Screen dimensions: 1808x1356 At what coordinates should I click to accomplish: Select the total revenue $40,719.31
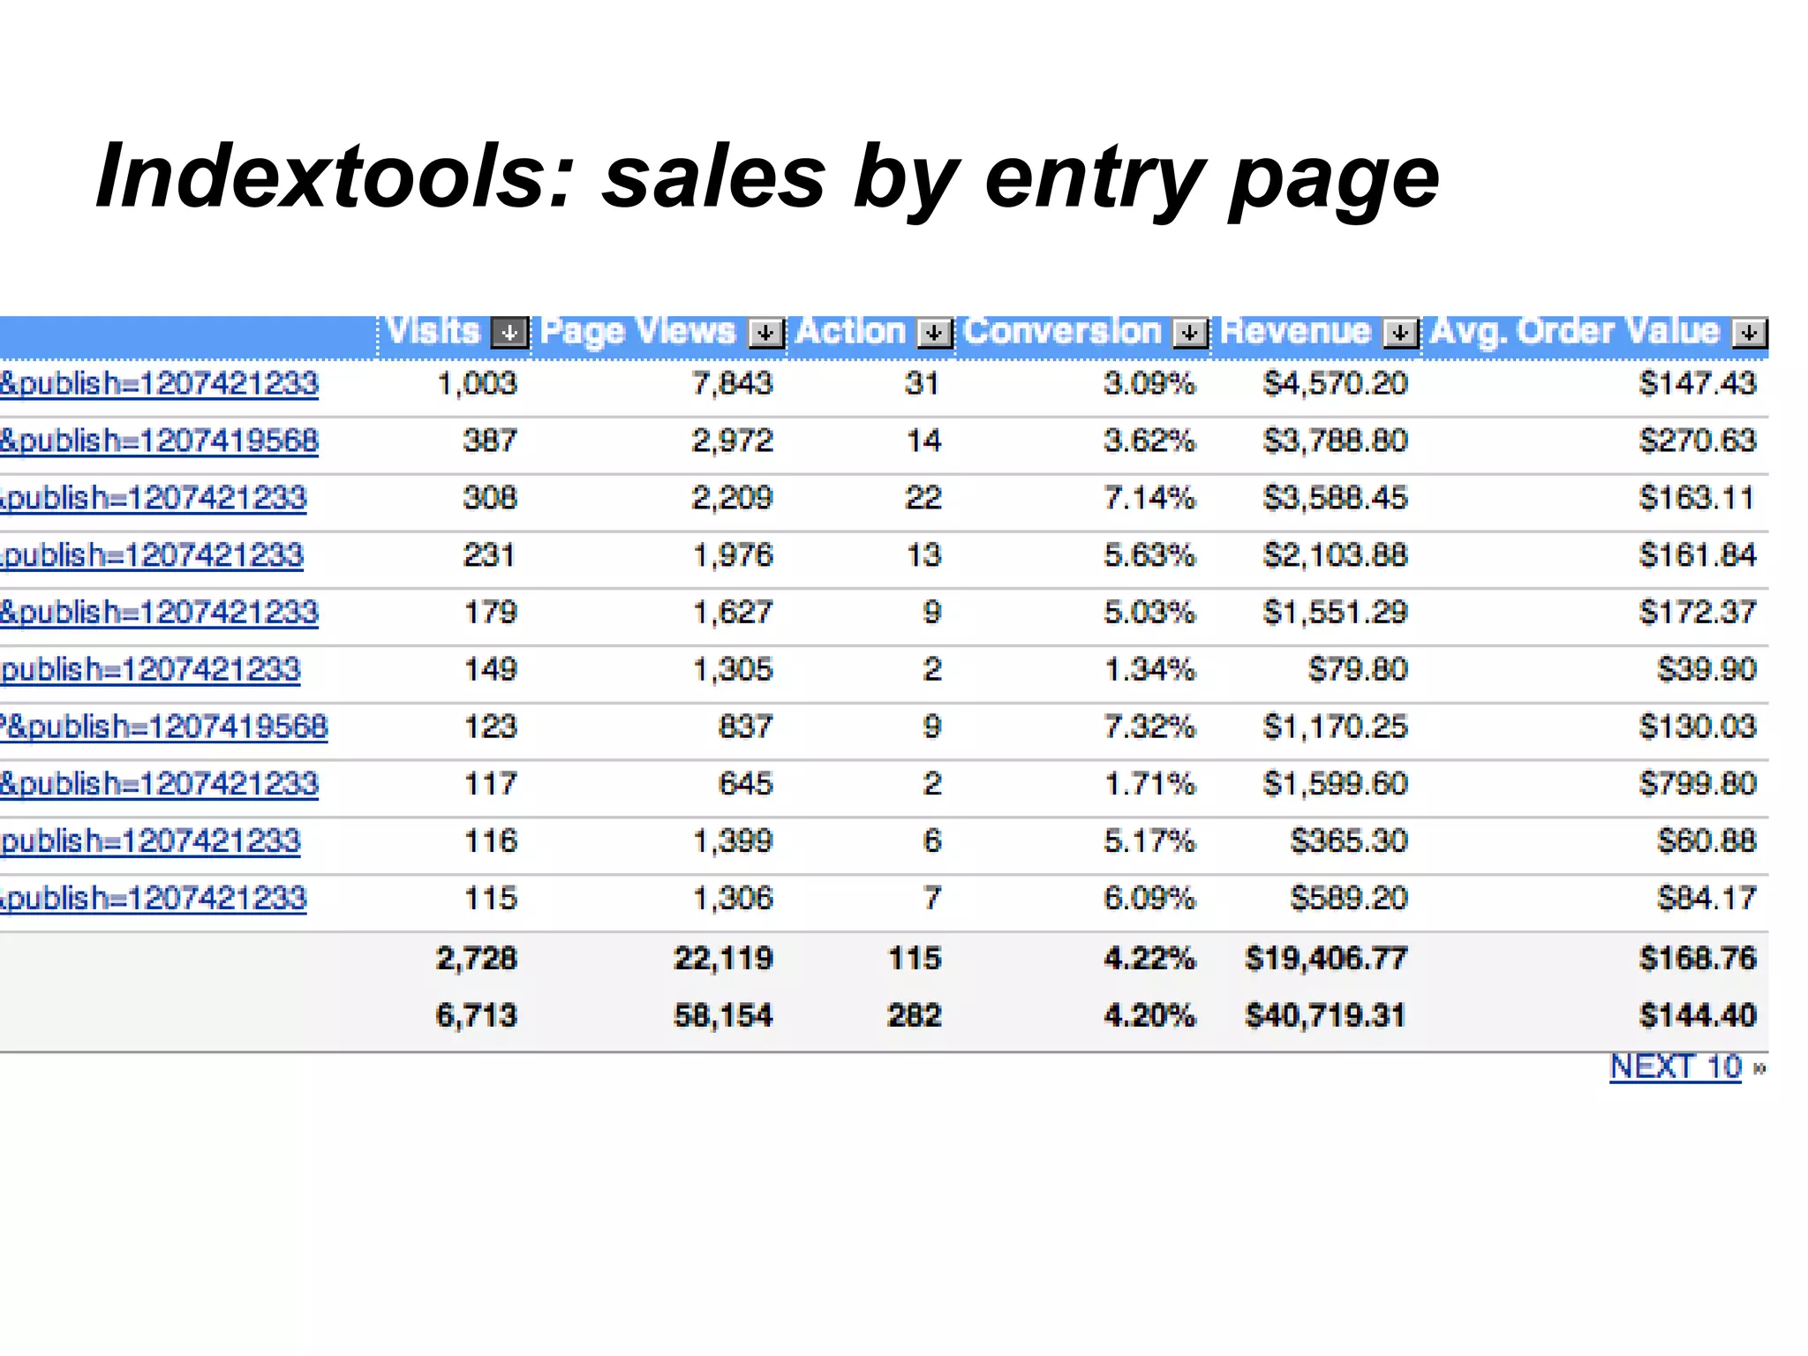click(1326, 1016)
